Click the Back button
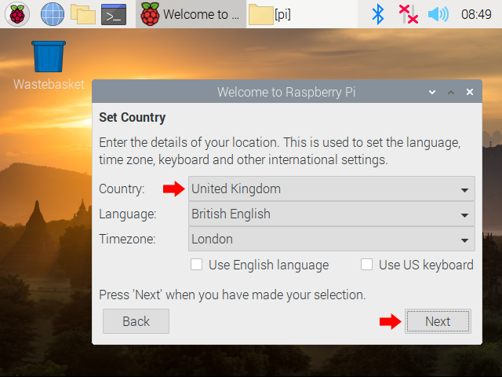This screenshot has width=502, height=377. click(136, 321)
